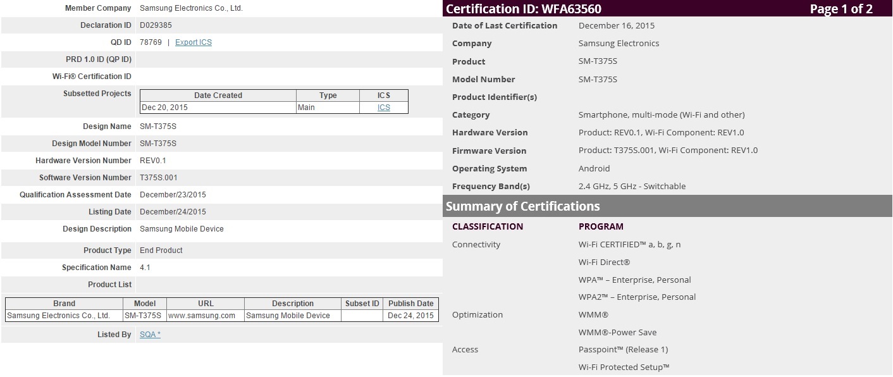Viewport: 893px width, 377px height.
Task: Select Dec 24, 2015 publish date cell
Action: coord(411,316)
